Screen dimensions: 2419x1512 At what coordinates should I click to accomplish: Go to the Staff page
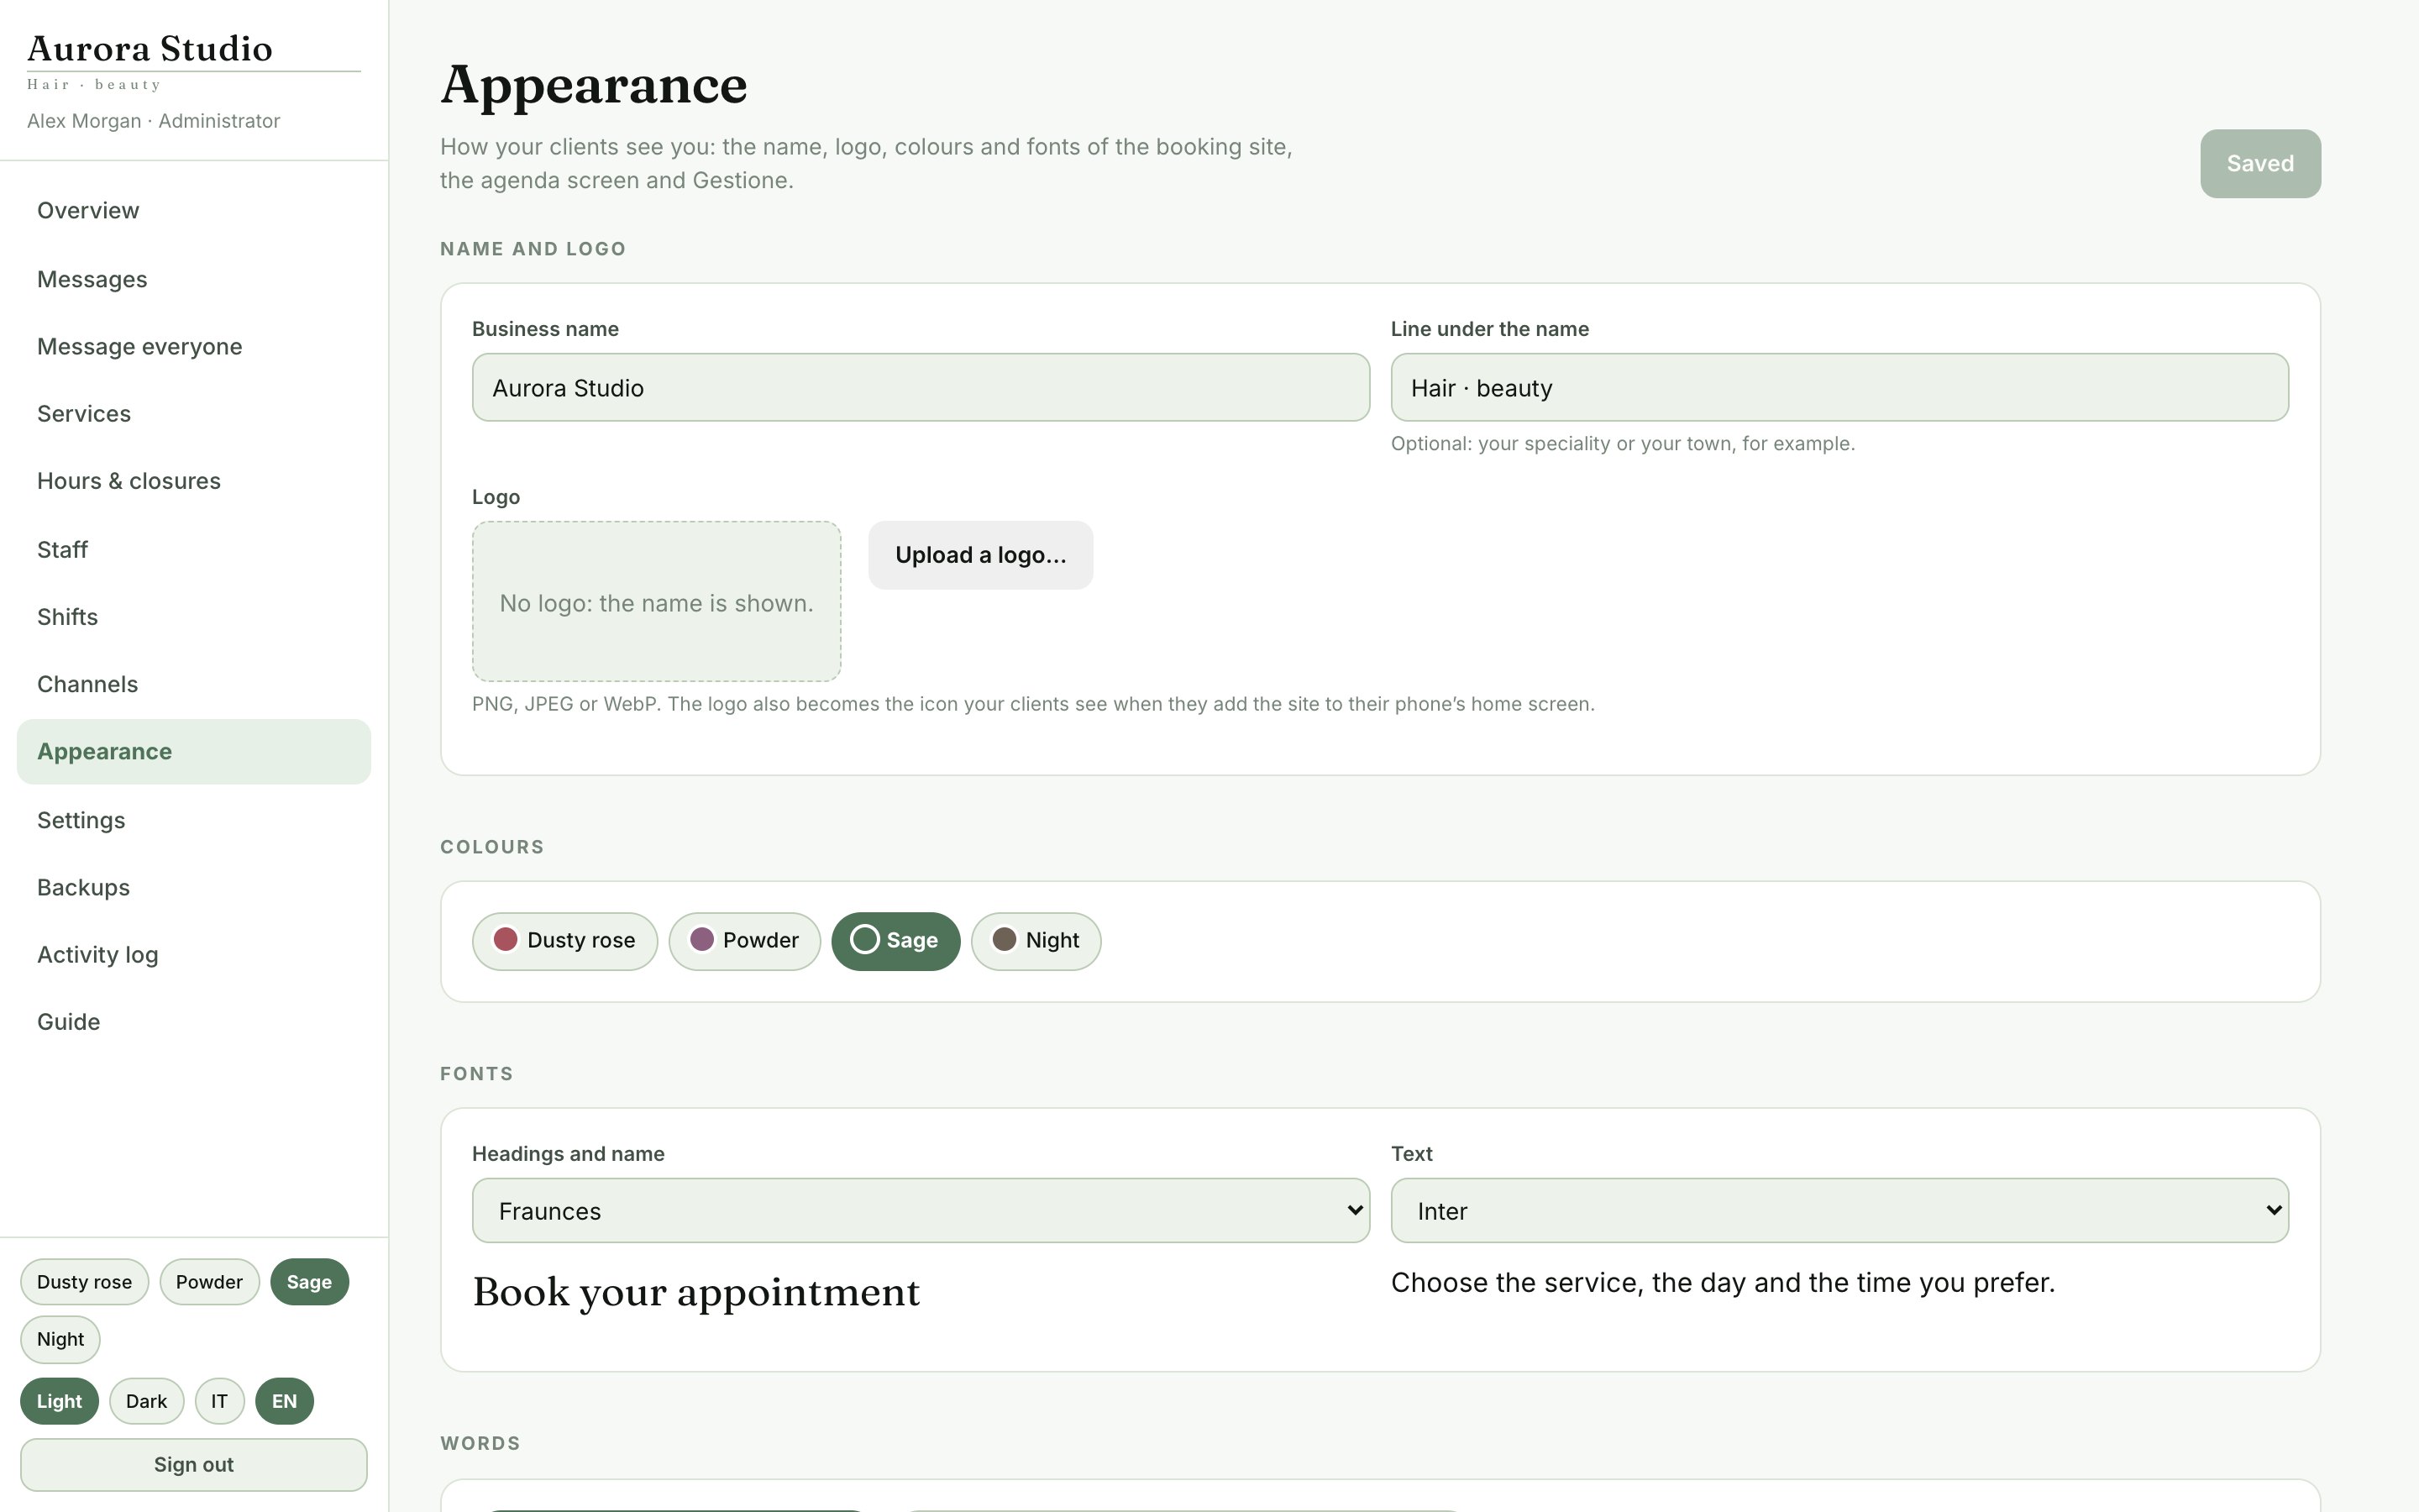[x=194, y=549]
